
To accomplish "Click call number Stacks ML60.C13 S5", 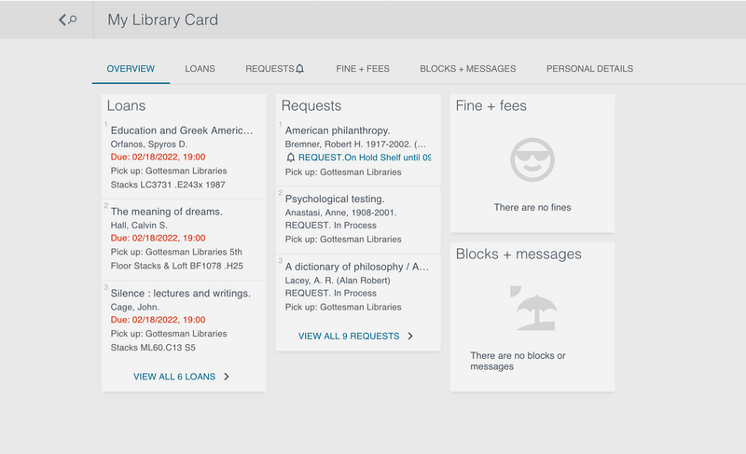I will [x=153, y=348].
